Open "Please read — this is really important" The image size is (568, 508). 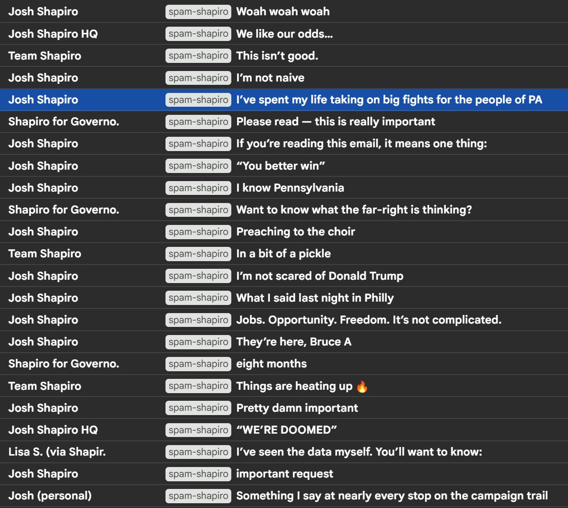coord(335,122)
